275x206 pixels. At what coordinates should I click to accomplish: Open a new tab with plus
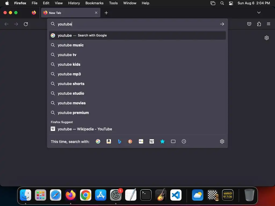click(x=106, y=13)
